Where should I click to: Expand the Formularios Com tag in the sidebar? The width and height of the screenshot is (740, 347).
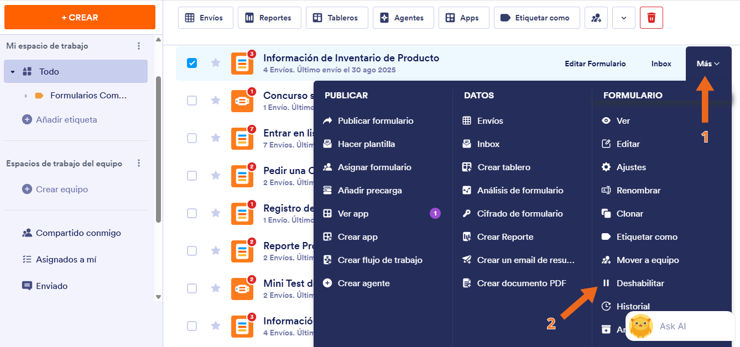coord(26,95)
